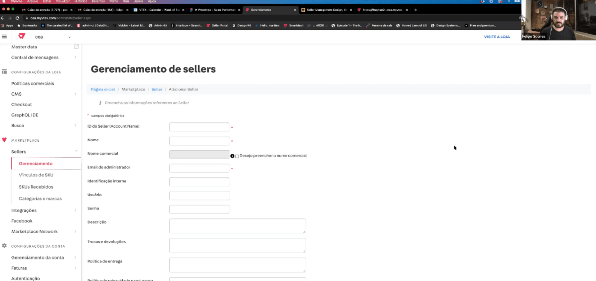This screenshot has width=596, height=281.
Task: Open the Design Kit bookmark
Action: tap(242, 25)
